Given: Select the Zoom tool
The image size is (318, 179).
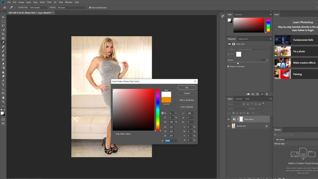Looking at the screenshot, I should (x=3, y=102).
